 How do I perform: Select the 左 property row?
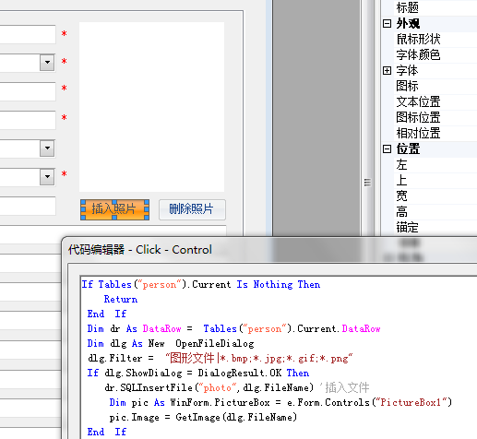(435, 165)
